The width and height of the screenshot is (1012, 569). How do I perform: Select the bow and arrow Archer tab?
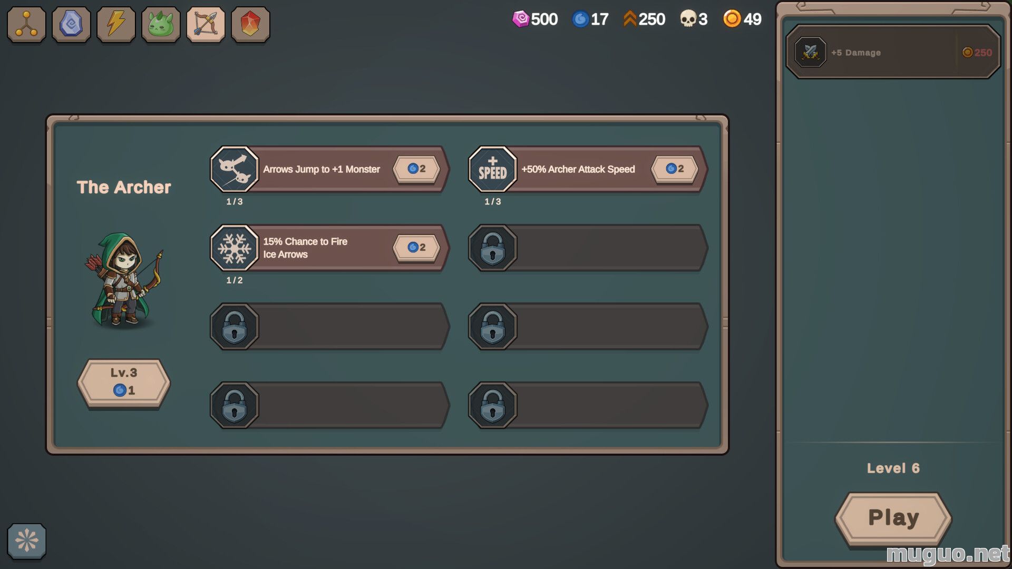[x=206, y=25]
